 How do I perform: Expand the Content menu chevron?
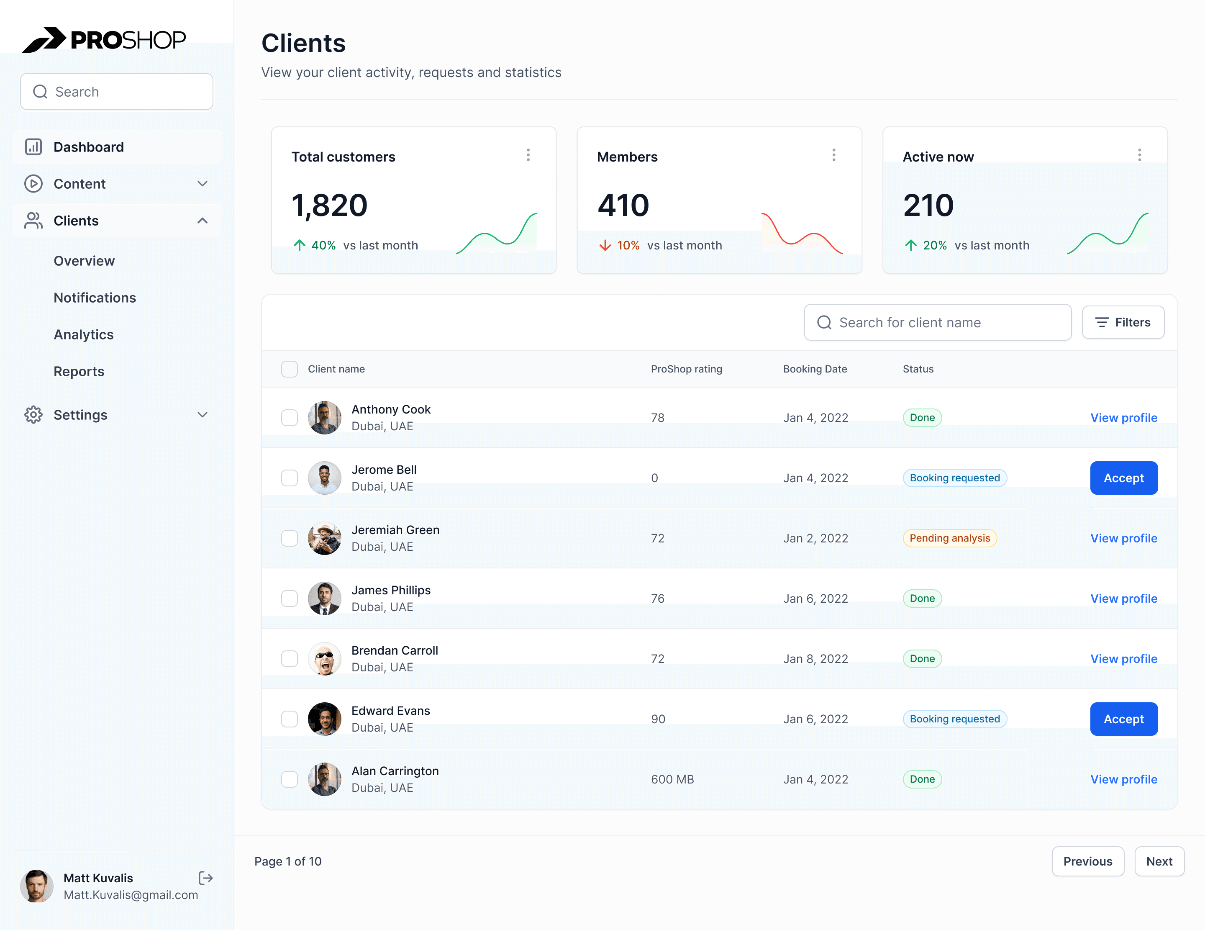[203, 183]
